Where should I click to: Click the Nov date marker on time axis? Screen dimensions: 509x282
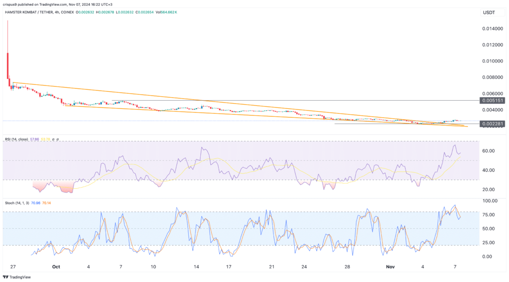[391, 267]
